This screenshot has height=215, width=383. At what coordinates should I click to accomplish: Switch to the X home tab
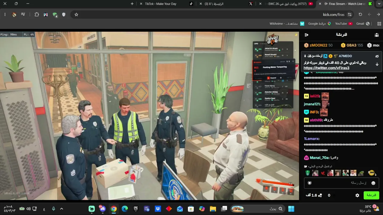tap(226, 4)
